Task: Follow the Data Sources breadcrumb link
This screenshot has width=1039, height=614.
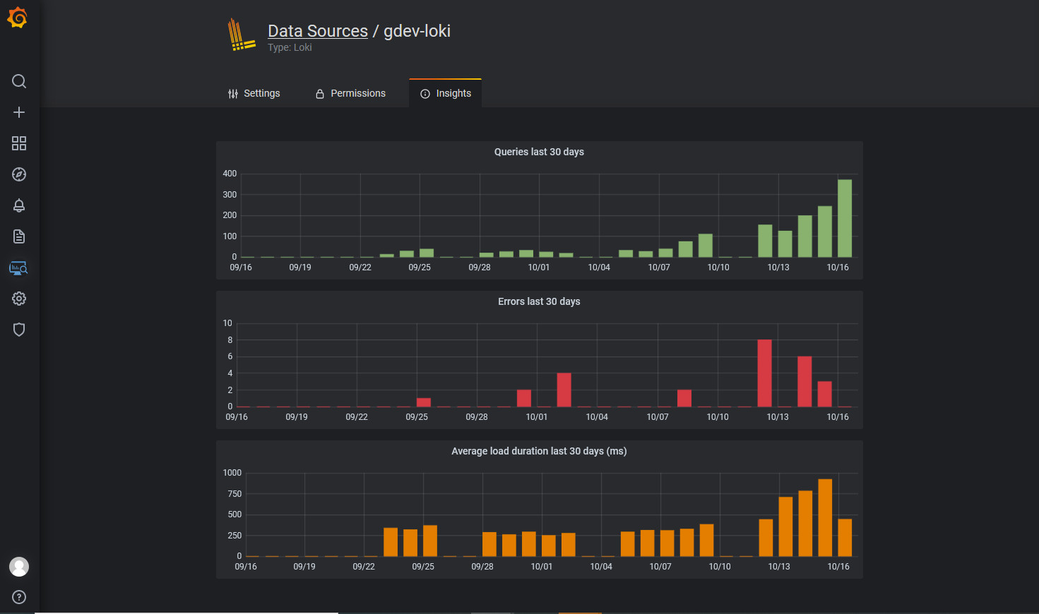Action: pyautogui.click(x=317, y=31)
